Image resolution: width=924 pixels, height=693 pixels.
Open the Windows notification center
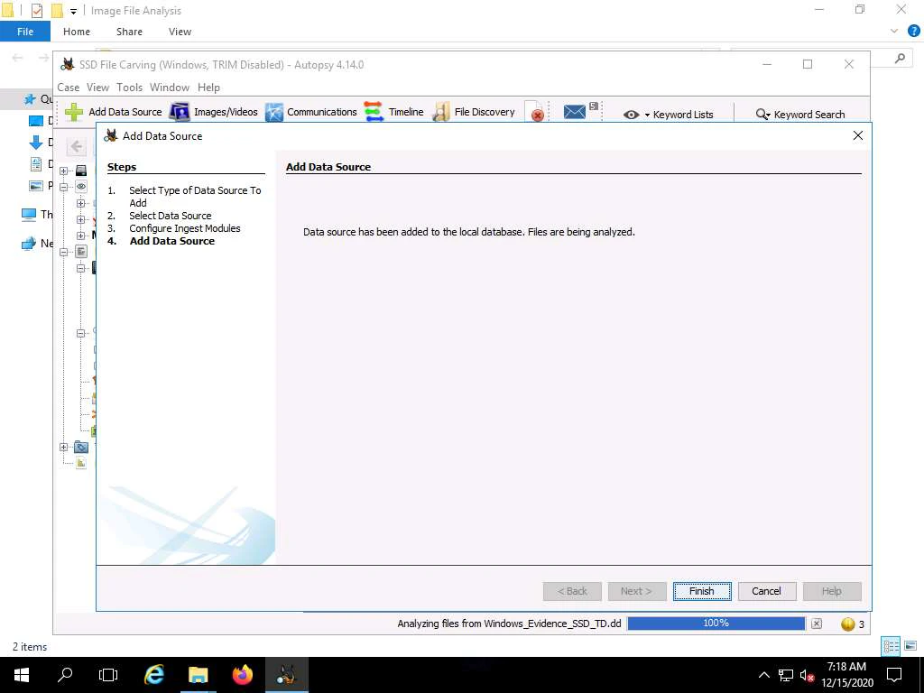(894, 675)
